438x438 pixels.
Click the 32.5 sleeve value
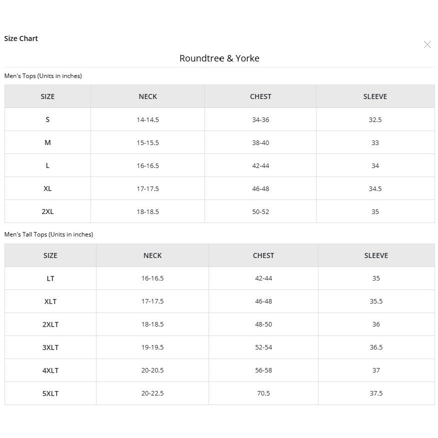[375, 119]
